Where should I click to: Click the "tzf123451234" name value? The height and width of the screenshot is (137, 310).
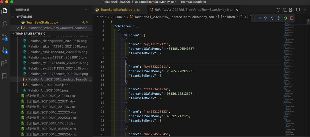pyautogui.click(x=156, y=89)
